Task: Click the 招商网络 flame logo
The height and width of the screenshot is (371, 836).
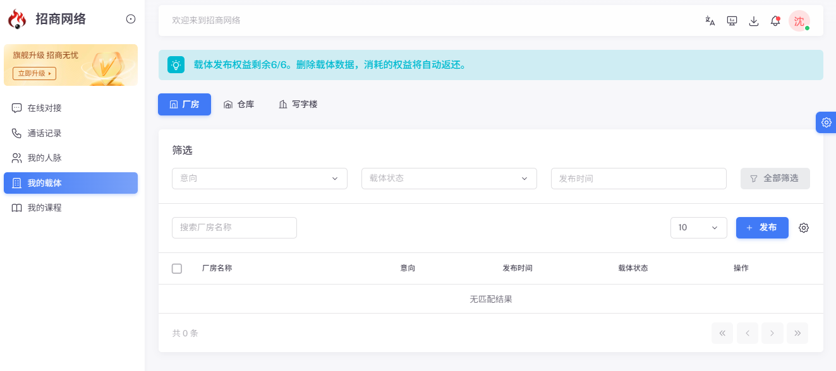Action: (17, 19)
